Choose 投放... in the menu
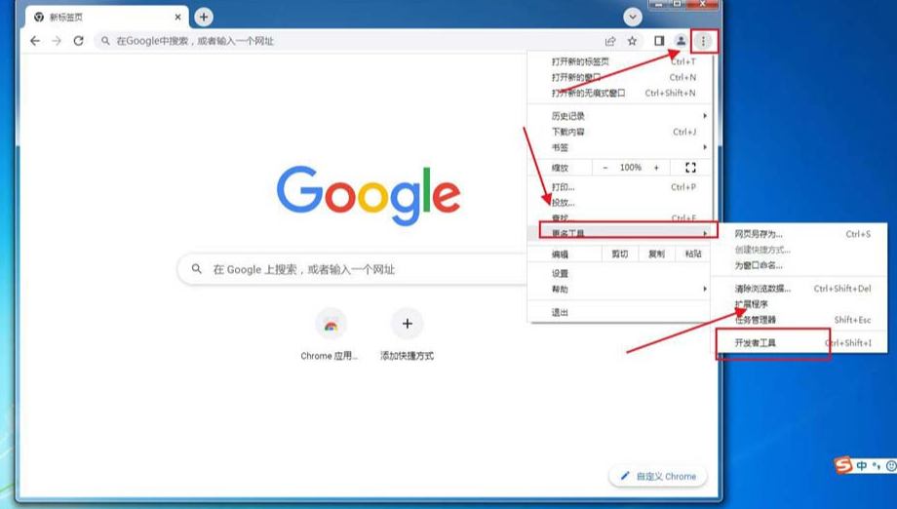This screenshot has width=897, height=509. tap(621, 203)
